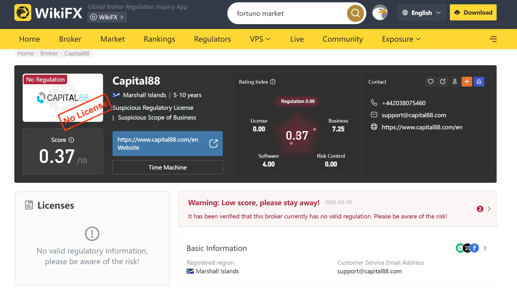Click the orange plus icon

467,82
